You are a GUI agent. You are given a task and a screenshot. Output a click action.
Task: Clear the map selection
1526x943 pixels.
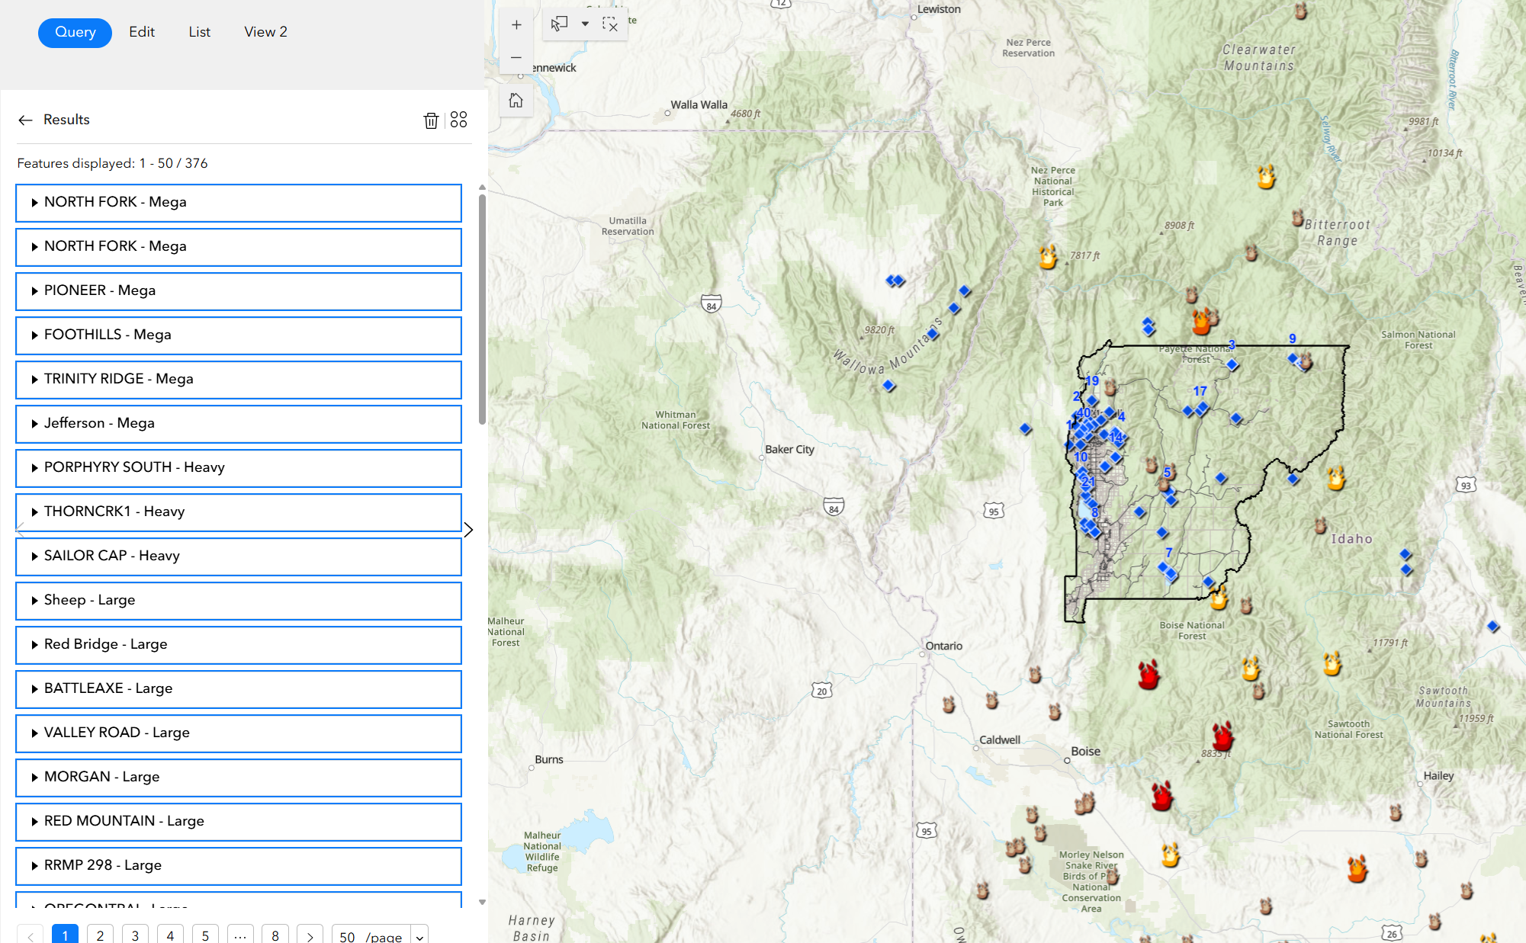[x=610, y=24]
